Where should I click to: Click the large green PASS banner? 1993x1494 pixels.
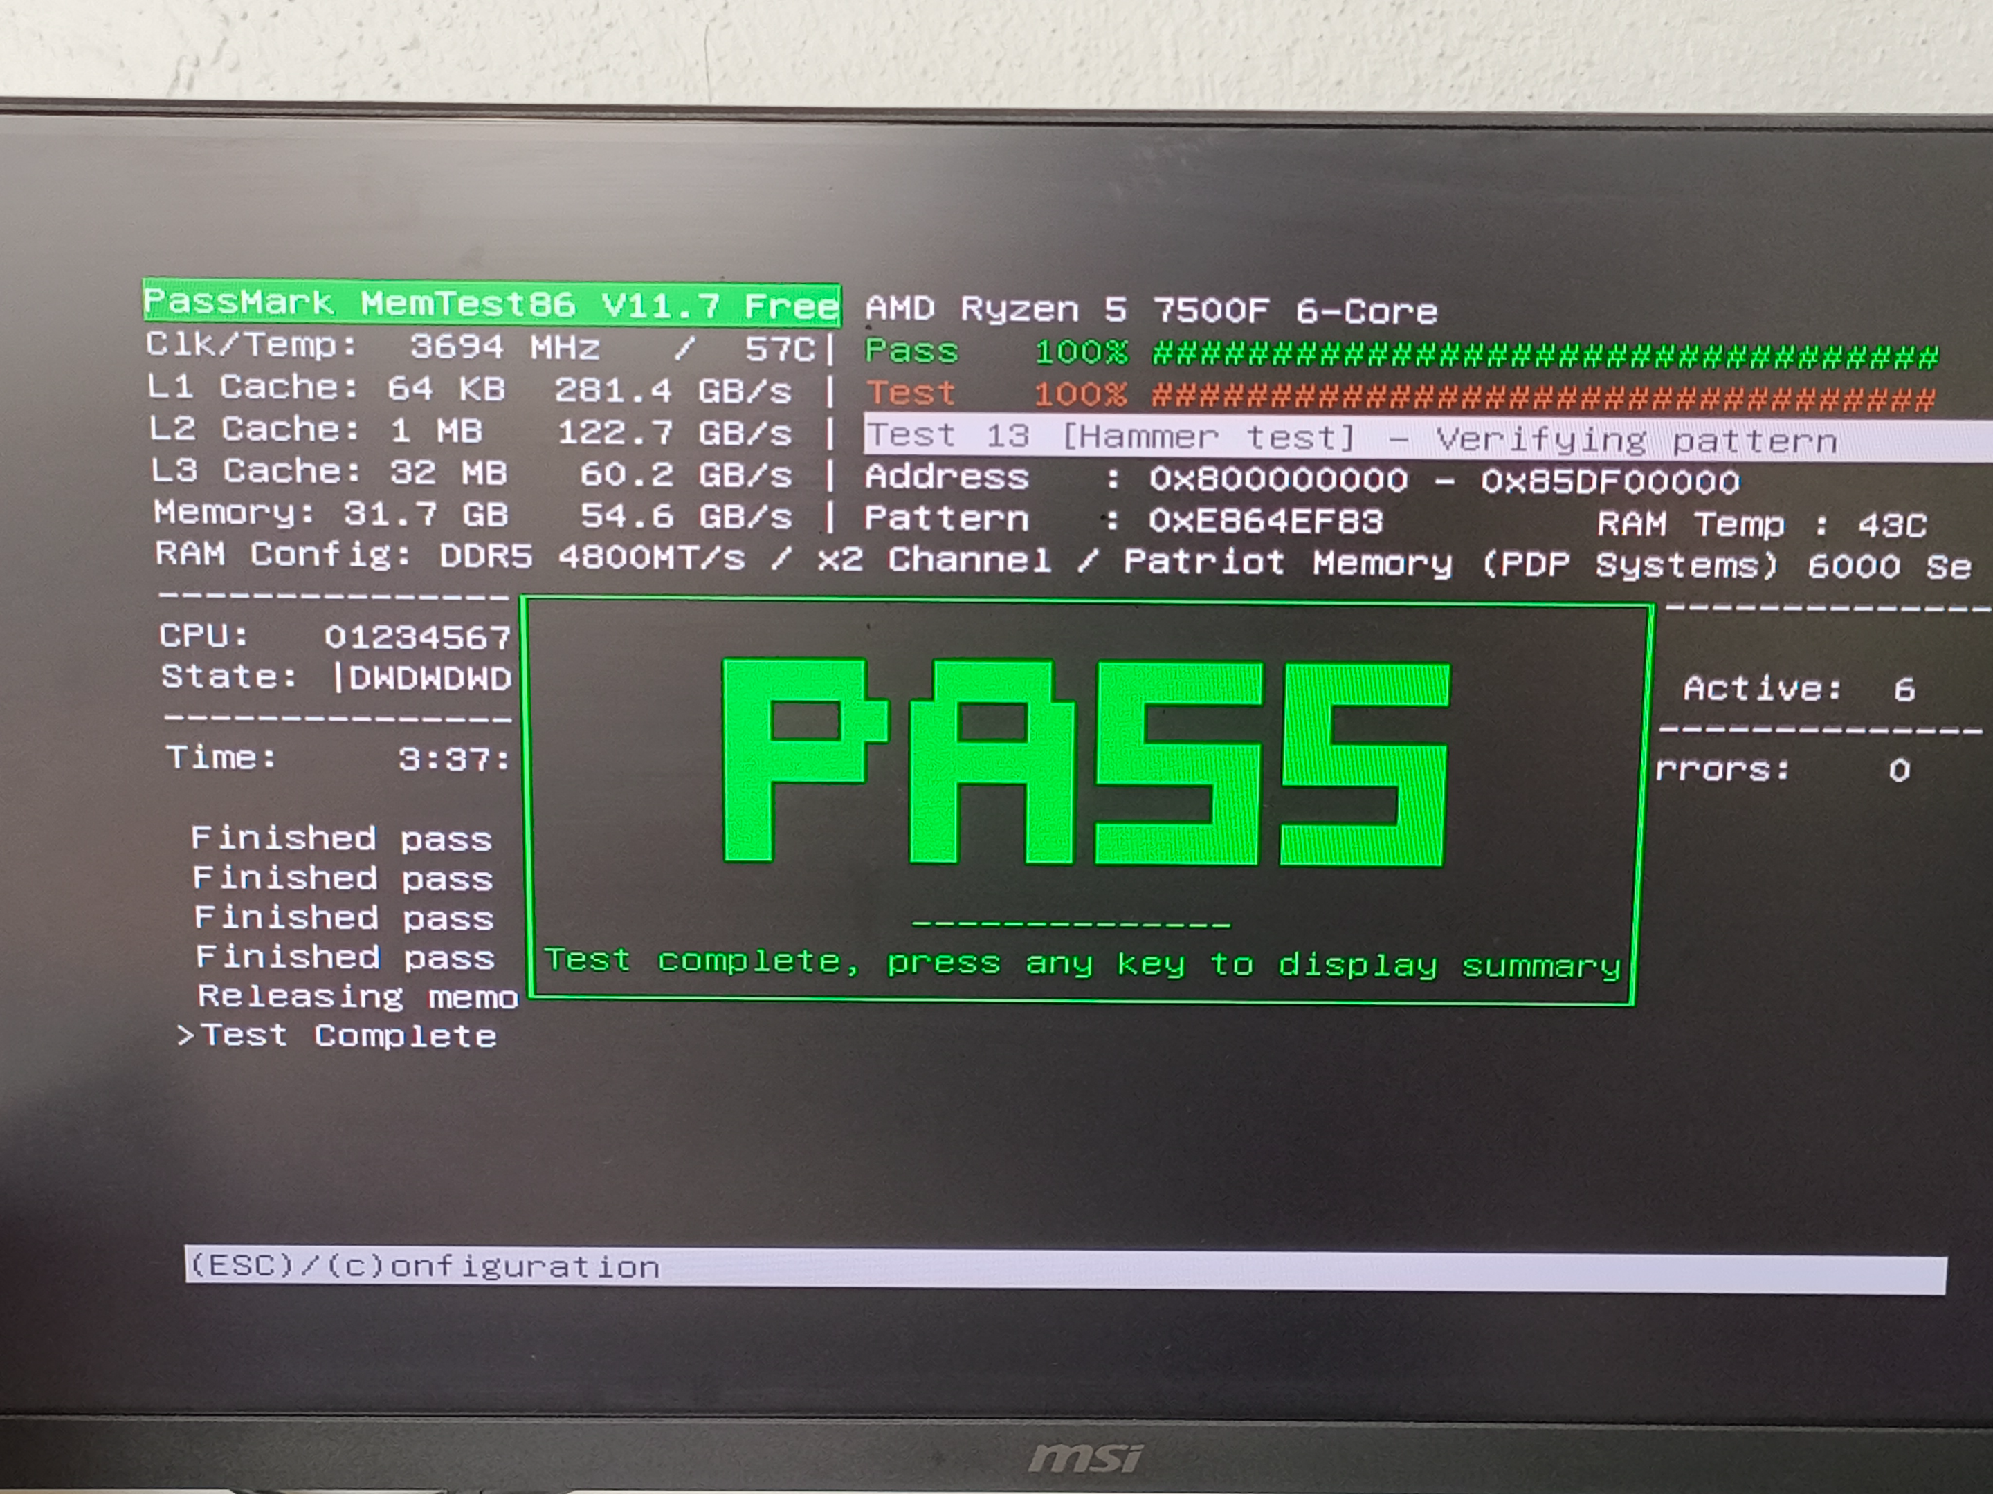1086,764
